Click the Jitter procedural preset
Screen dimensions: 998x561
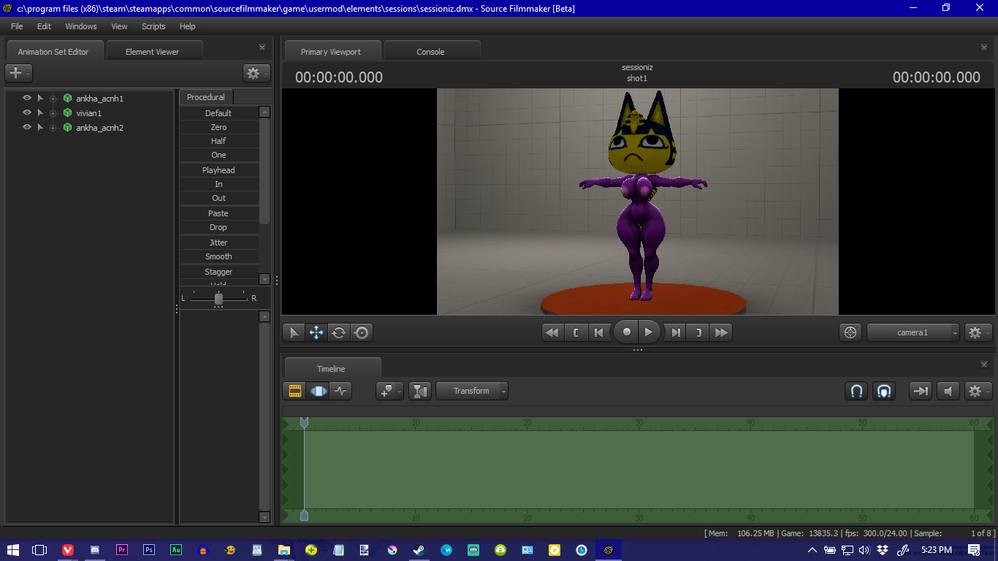click(218, 243)
